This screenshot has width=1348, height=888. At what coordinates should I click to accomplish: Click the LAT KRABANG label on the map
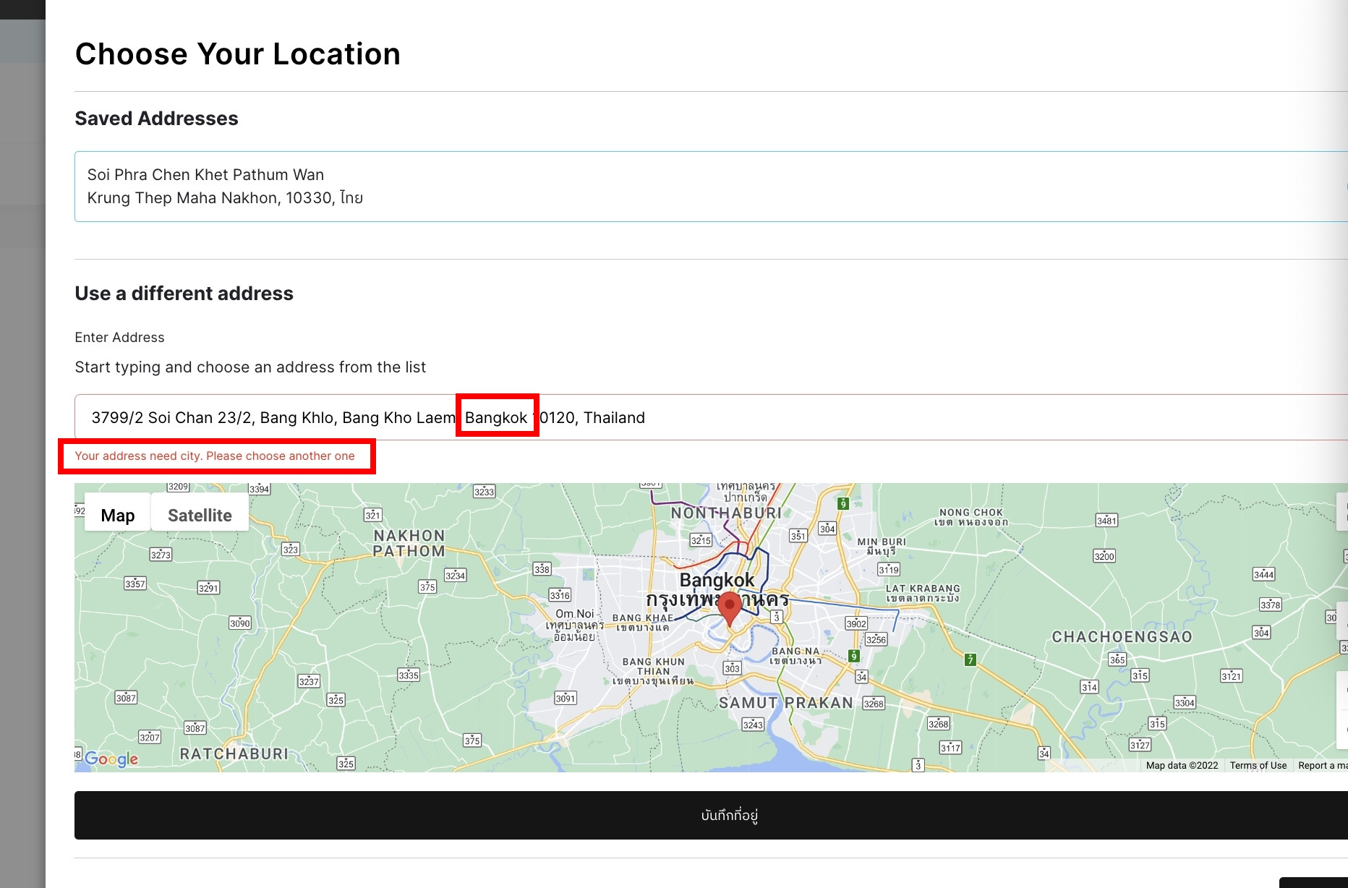tap(923, 594)
